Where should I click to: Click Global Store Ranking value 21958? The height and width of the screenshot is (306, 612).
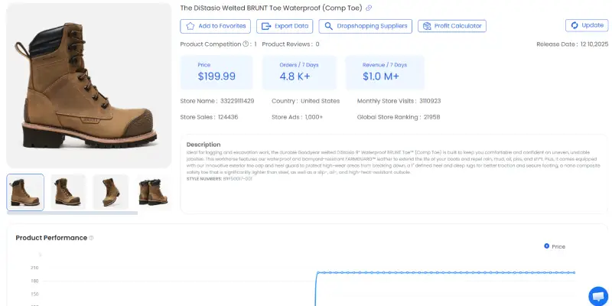point(431,117)
